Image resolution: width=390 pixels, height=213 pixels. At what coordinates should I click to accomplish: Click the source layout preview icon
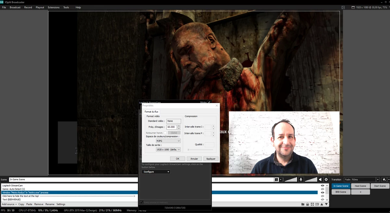(x=318, y=204)
